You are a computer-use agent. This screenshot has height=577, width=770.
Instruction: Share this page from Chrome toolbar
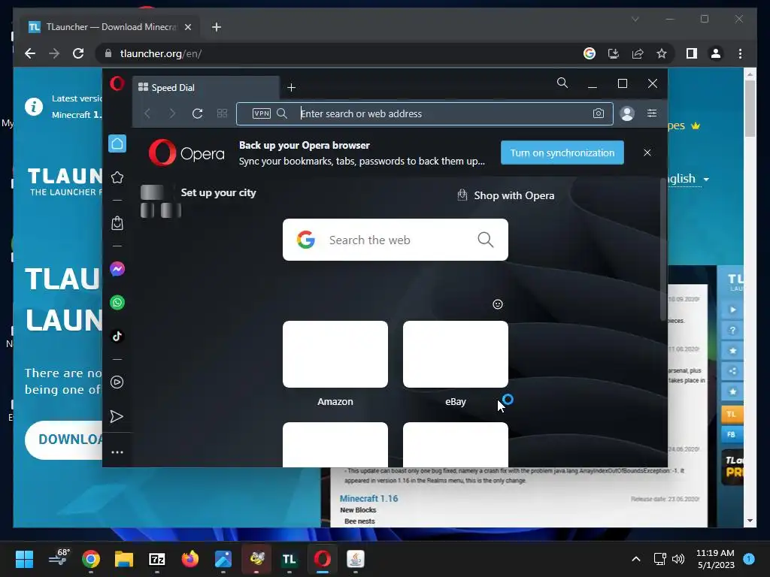[x=638, y=53]
